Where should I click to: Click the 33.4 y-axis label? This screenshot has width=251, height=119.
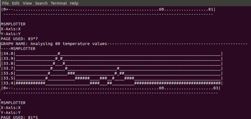[x=8, y=83]
